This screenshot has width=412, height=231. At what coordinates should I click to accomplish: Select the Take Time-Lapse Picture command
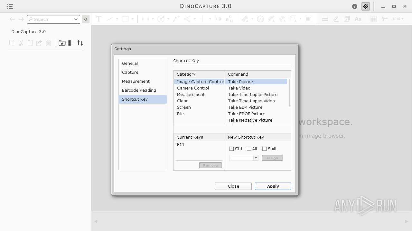pyautogui.click(x=256, y=95)
